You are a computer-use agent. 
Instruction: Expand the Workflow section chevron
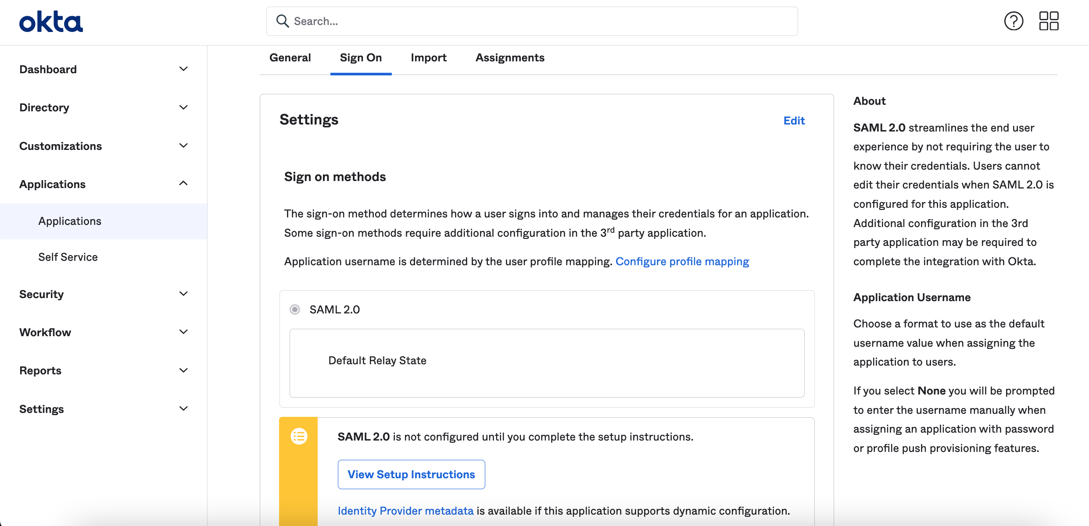183,332
